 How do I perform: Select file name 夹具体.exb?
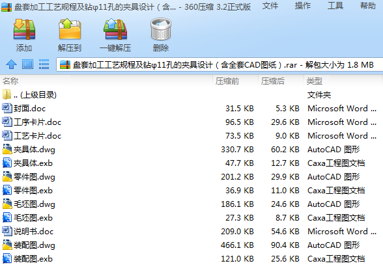[33, 163]
